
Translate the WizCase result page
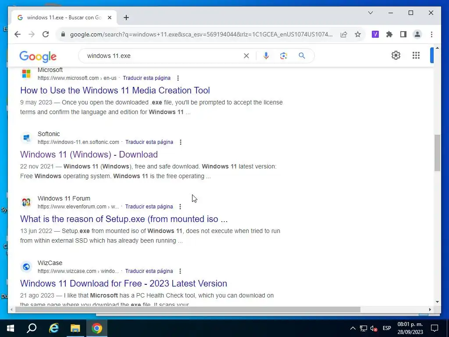[149, 271]
